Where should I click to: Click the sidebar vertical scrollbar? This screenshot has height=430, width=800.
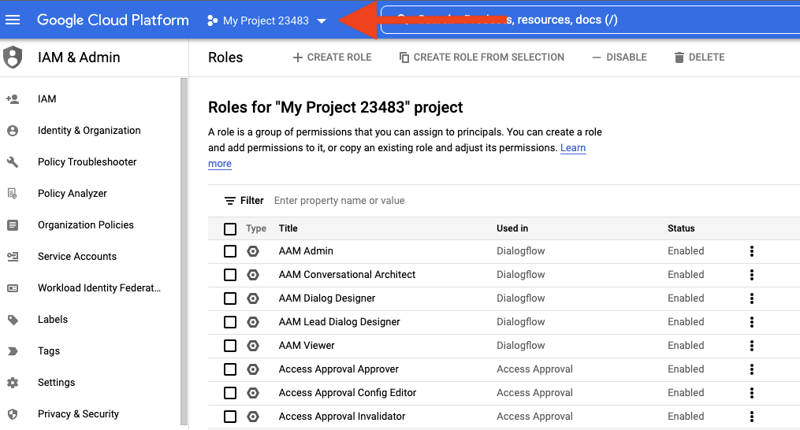click(x=184, y=251)
